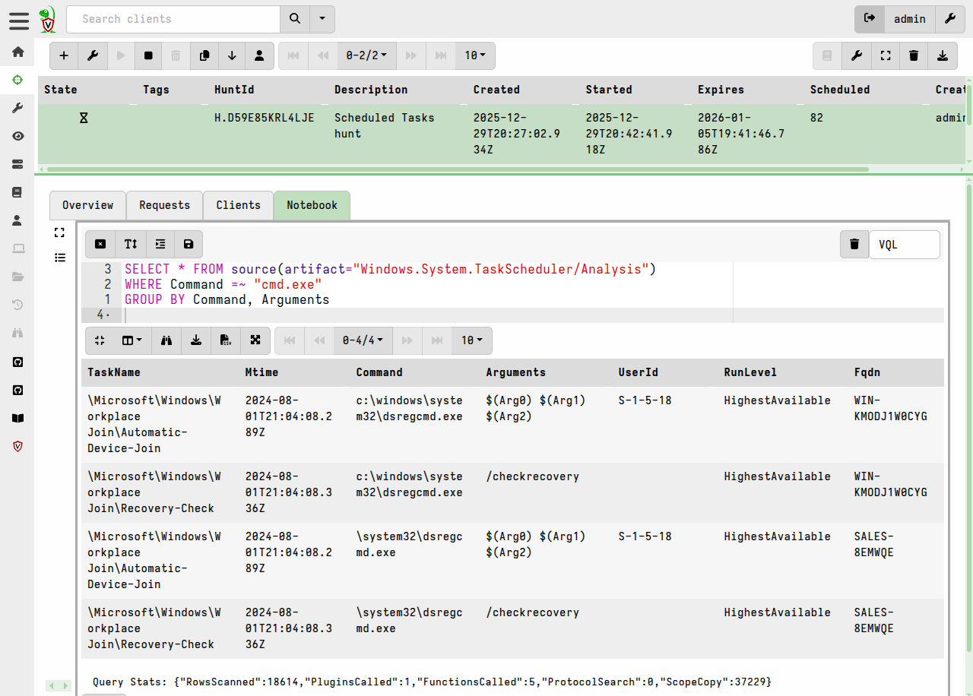The height and width of the screenshot is (696, 973).
Task: Click the crosshair hunt manager icon in sidebar
Action: click(17, 80)
